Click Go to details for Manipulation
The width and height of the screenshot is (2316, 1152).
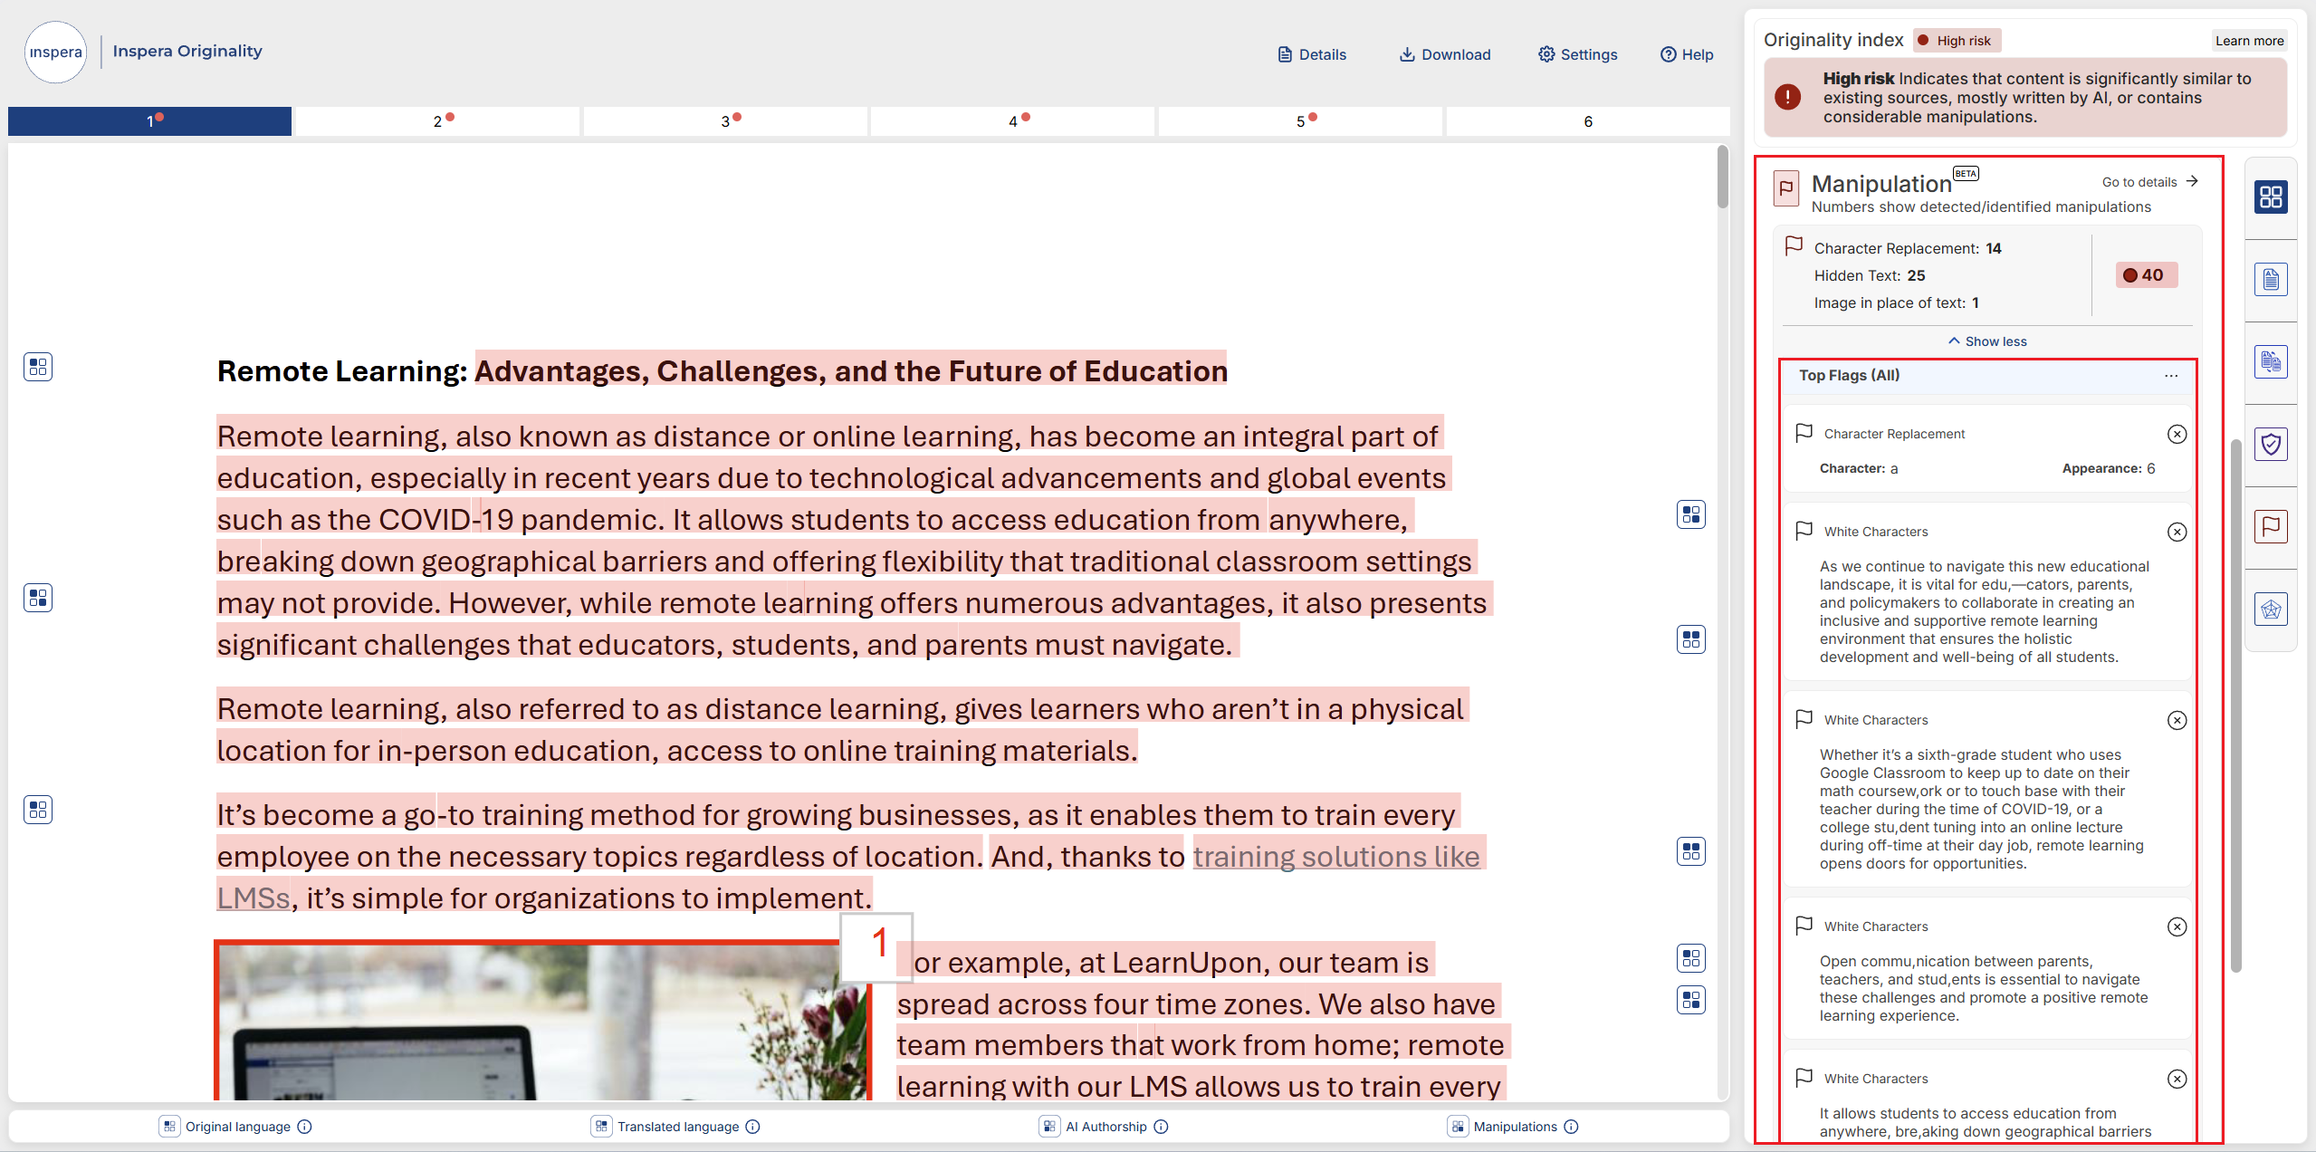click(x=2149, y=182)
